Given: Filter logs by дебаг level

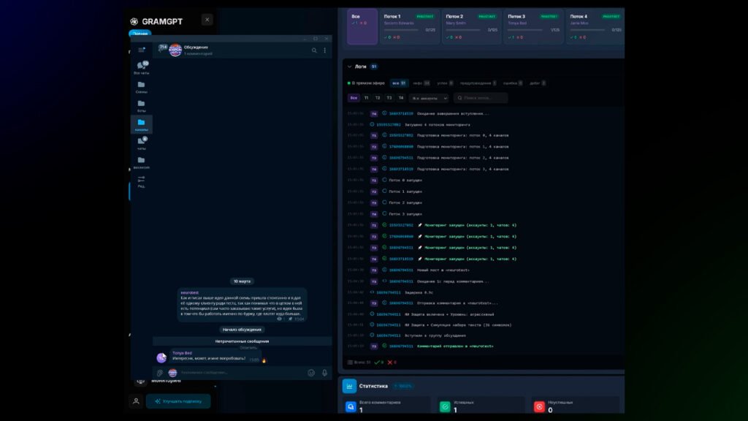Looking at the screenshot, I should [x=538, y=83].
